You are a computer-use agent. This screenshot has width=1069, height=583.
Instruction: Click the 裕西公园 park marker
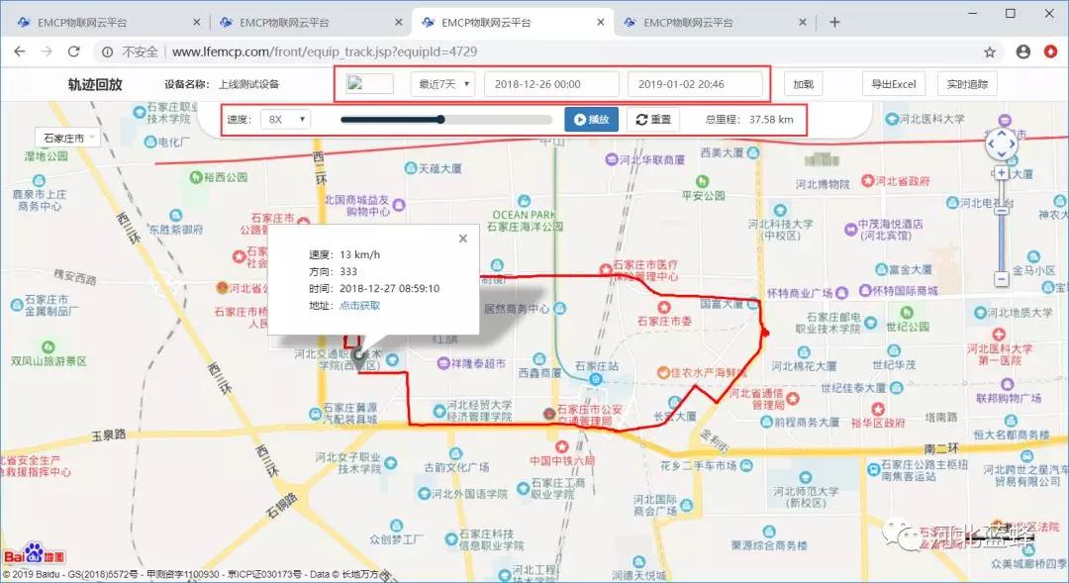coord(196,177)
